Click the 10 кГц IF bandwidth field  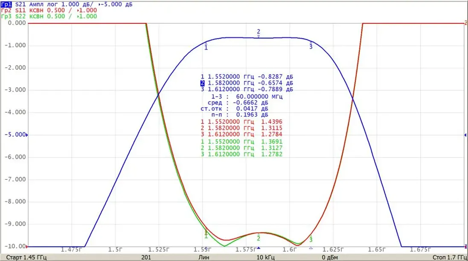click(265, 258)
